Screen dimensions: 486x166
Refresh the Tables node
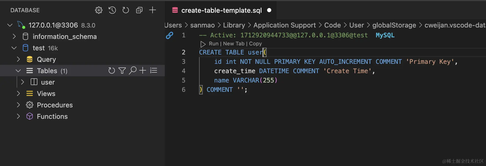click(x=111, y=71)
